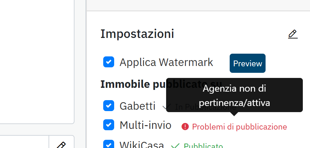The height and width of the screenshot is (148, 310).
Task: Click the pencil icon in the bottom-left panel
Action: pos(61,145)
